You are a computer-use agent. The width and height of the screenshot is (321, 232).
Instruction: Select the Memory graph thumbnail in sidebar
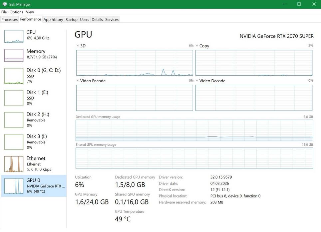pyautogui.click(x=14, y=55)
